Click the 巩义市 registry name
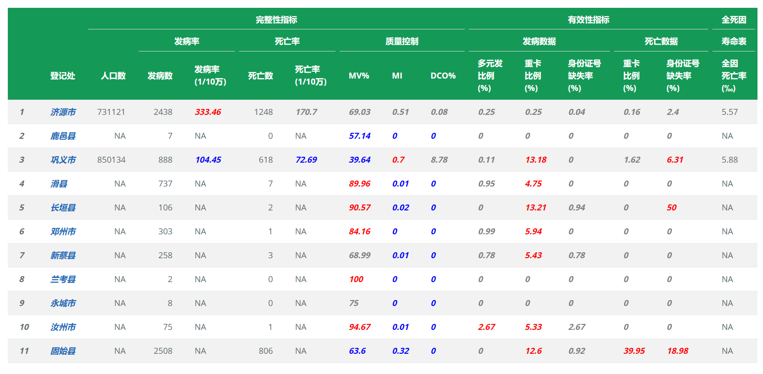This screenshot has height=374, width=763. tap(63, 160)
